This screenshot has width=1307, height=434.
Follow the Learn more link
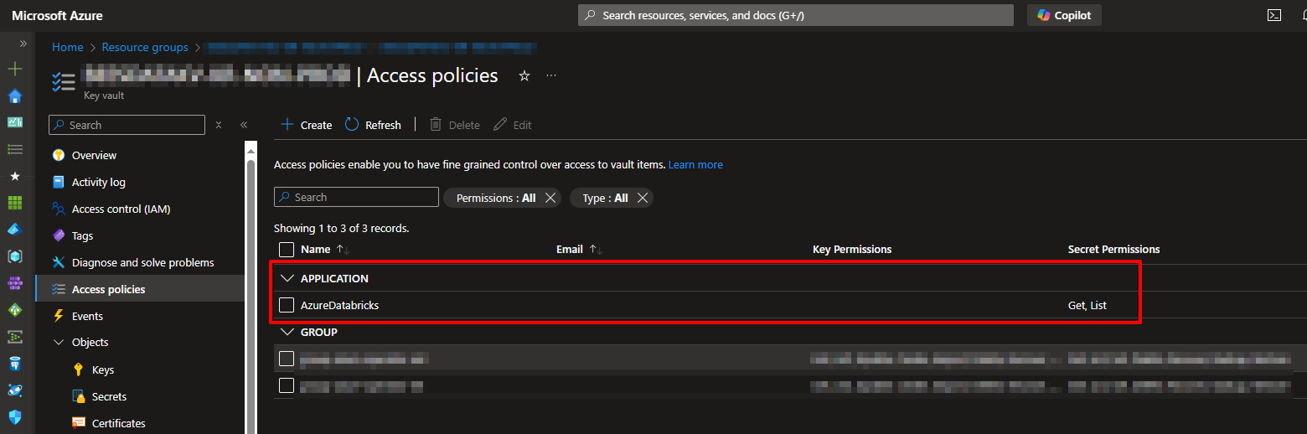pyautogui.click(x=695, y=165)
